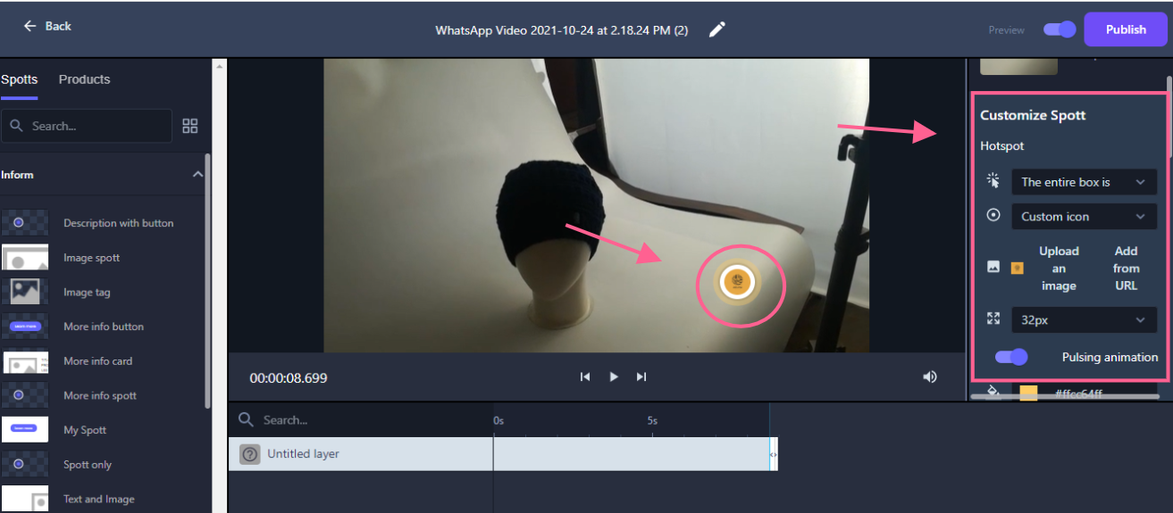Open the Custom icon dropdown
1173x513 pixels.
[x=1083, y=217]
